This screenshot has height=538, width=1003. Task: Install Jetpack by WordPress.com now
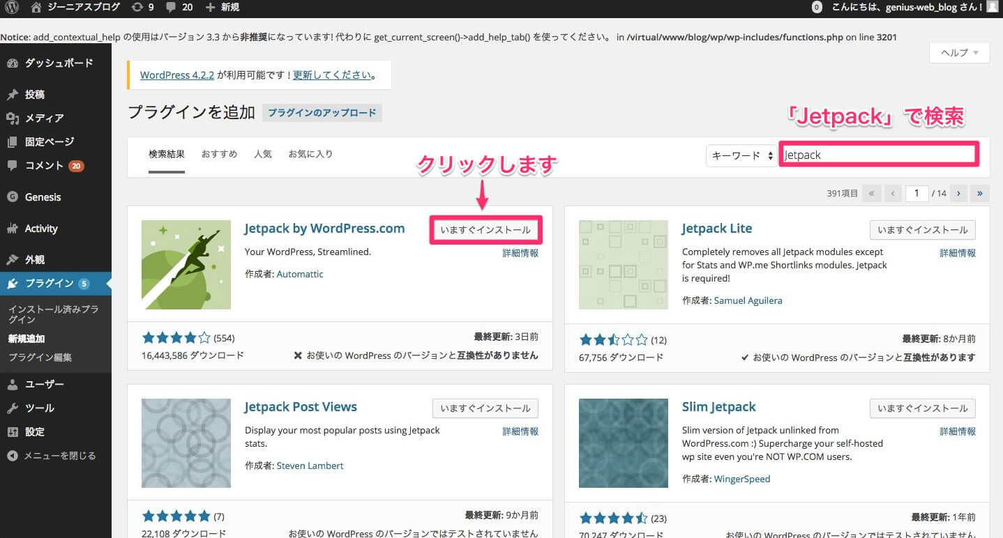tap(485, 230)
